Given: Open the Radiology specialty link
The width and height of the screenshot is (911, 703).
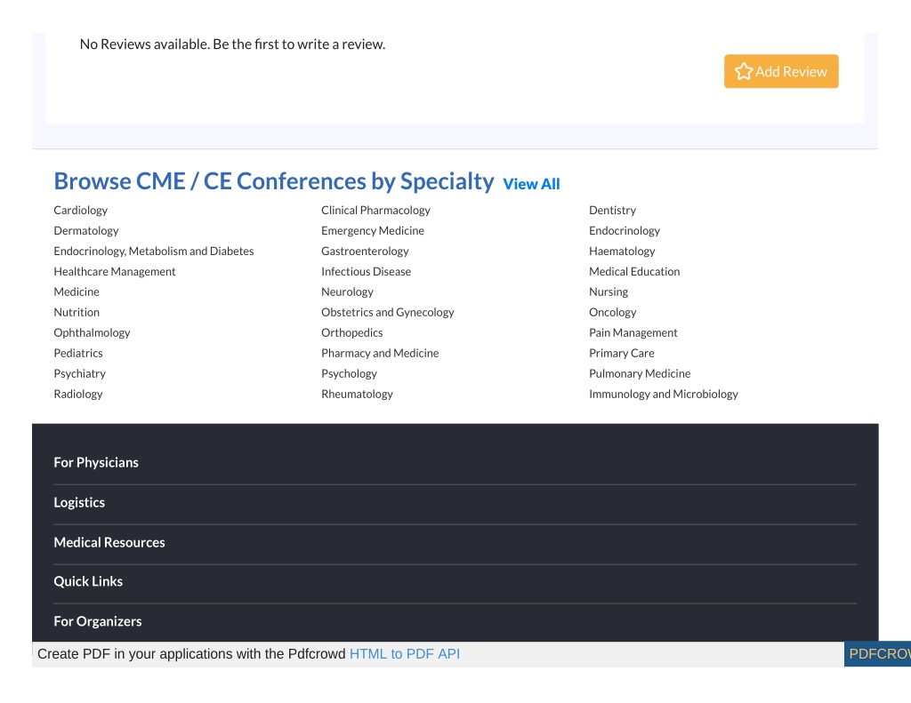Looking at the screenshot, I should click(x=78, y=395).
